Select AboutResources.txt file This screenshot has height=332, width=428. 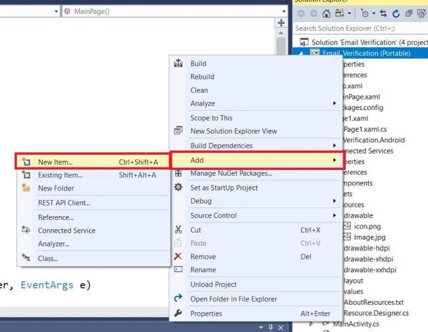coord(373,302)
